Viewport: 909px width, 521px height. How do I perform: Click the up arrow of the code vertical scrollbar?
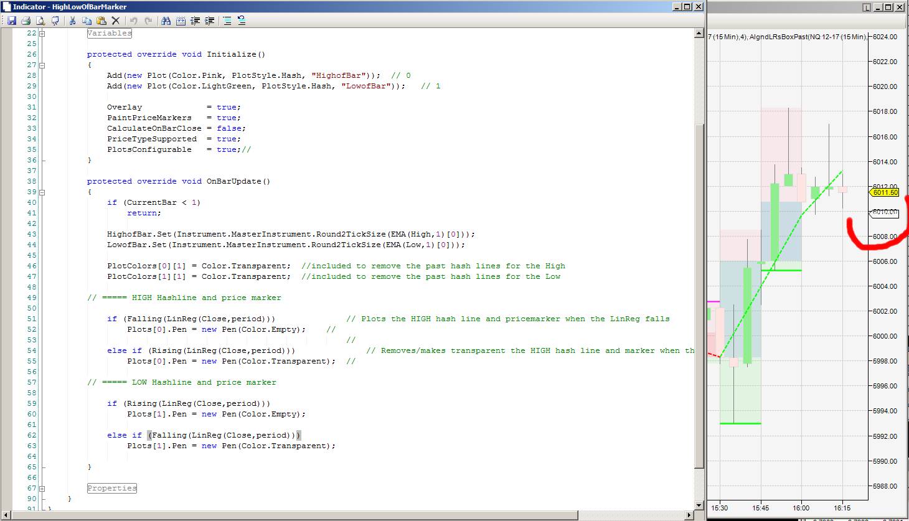coord(699,34)
